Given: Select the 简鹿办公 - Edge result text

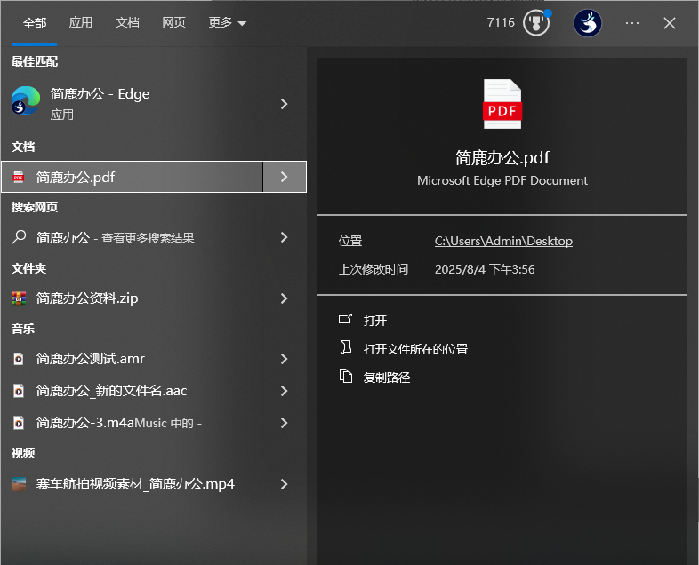Looking at the screenshot, I should point(100,94).
